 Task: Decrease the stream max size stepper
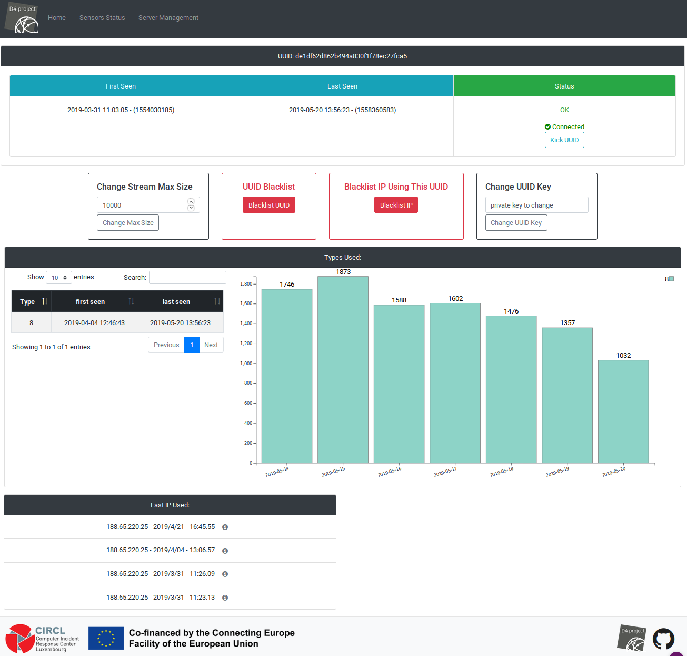[191, 208]
